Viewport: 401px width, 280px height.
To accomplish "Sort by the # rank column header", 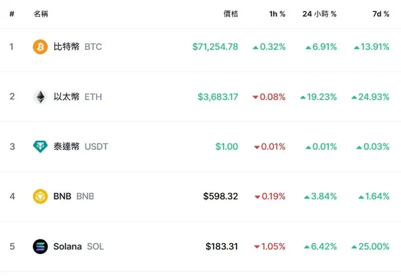I will point(11,13).
